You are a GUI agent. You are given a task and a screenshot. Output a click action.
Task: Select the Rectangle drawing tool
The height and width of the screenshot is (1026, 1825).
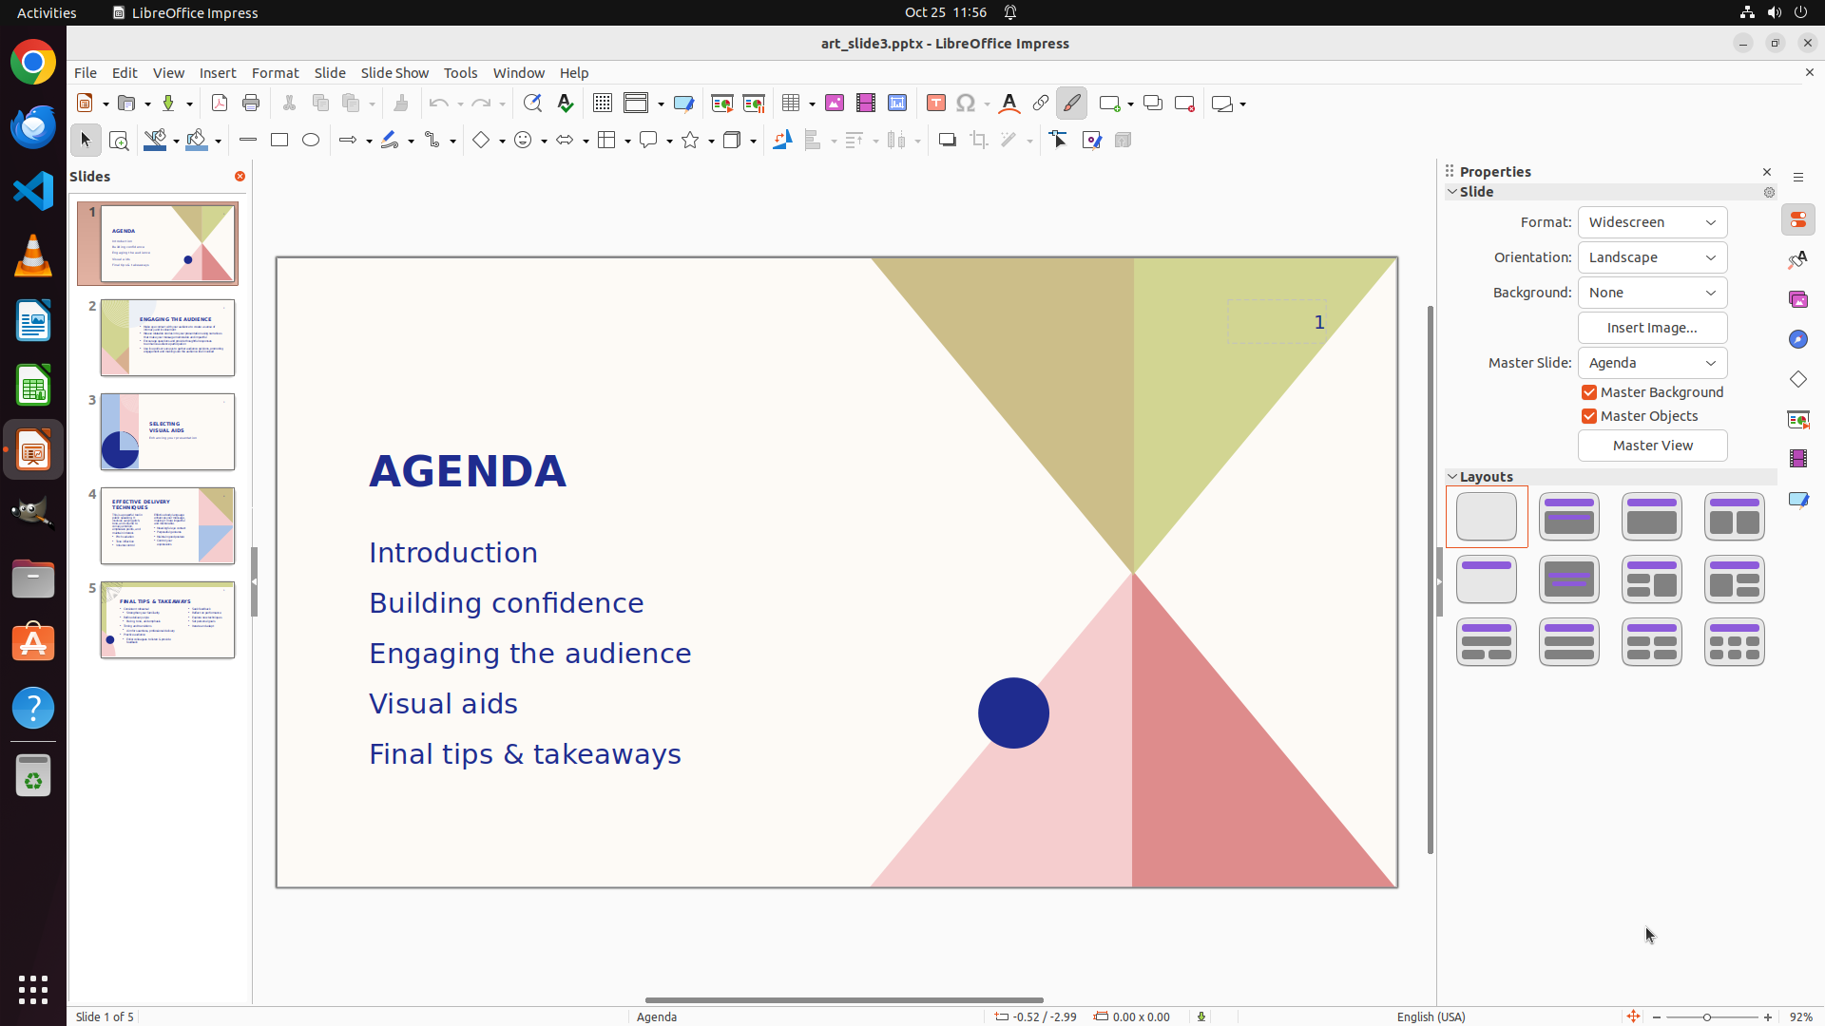(279, 141)
